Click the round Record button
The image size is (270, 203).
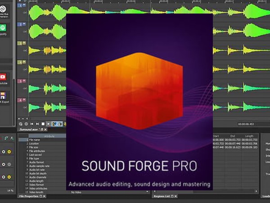click(26, 124)
